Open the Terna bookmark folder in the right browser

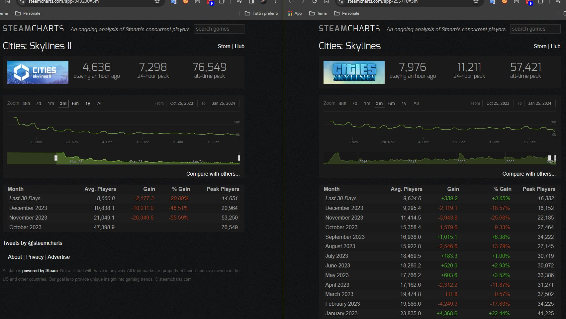click(x=318, y=13)
